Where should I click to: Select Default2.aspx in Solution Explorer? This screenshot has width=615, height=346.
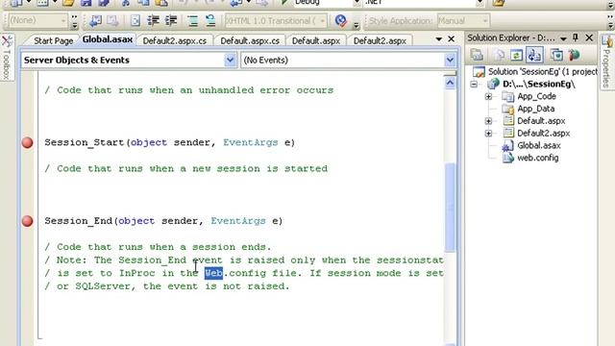click(x=543, y=134)
